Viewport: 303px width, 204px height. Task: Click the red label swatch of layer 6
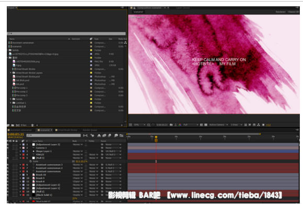point(24,165)
